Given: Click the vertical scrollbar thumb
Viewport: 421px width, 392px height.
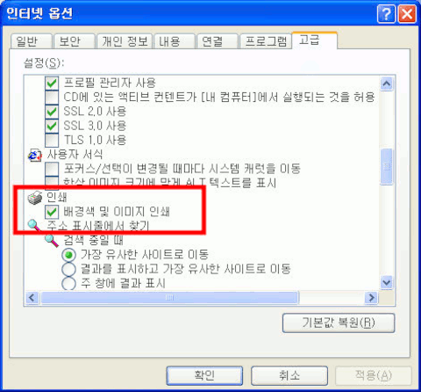Looking at the screenshot, I should [x=387, y=167].
